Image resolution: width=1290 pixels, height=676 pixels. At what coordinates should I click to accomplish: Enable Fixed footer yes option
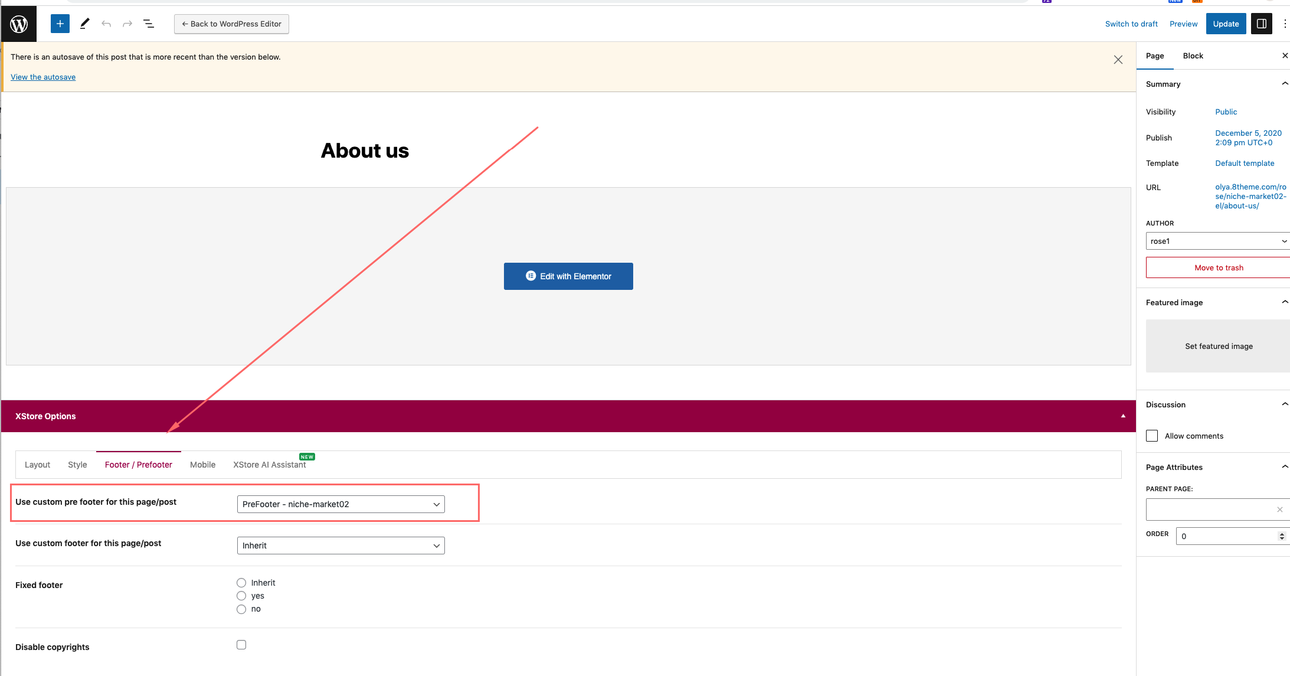click(x=241, y=596)
